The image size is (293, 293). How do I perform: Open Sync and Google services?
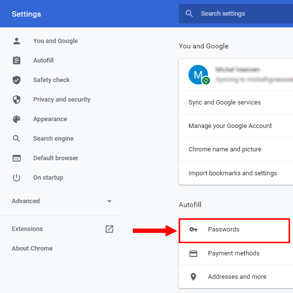click(236, 103)
